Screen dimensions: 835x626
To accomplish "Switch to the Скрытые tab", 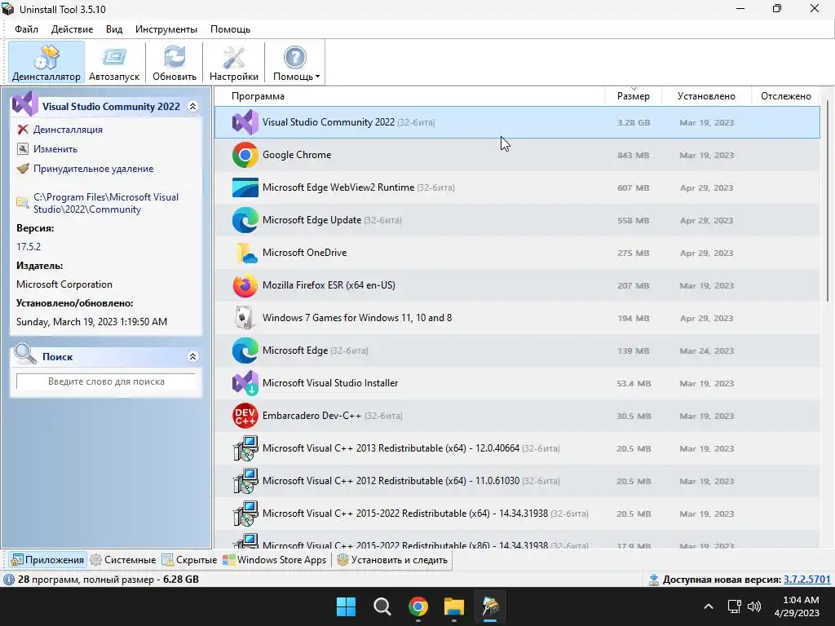I will pyautogui.click(x=189, y=560).
